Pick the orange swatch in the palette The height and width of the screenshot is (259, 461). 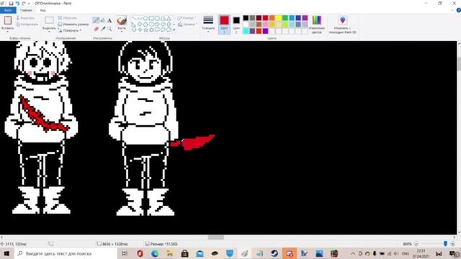click(272, 18)
